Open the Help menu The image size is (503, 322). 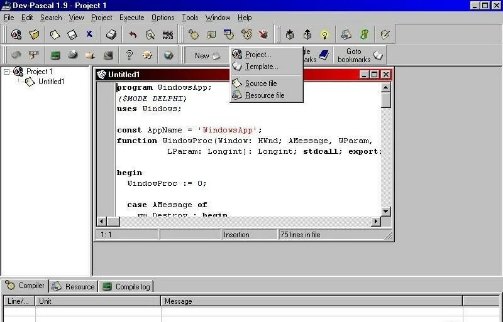(x=245, y=18)
